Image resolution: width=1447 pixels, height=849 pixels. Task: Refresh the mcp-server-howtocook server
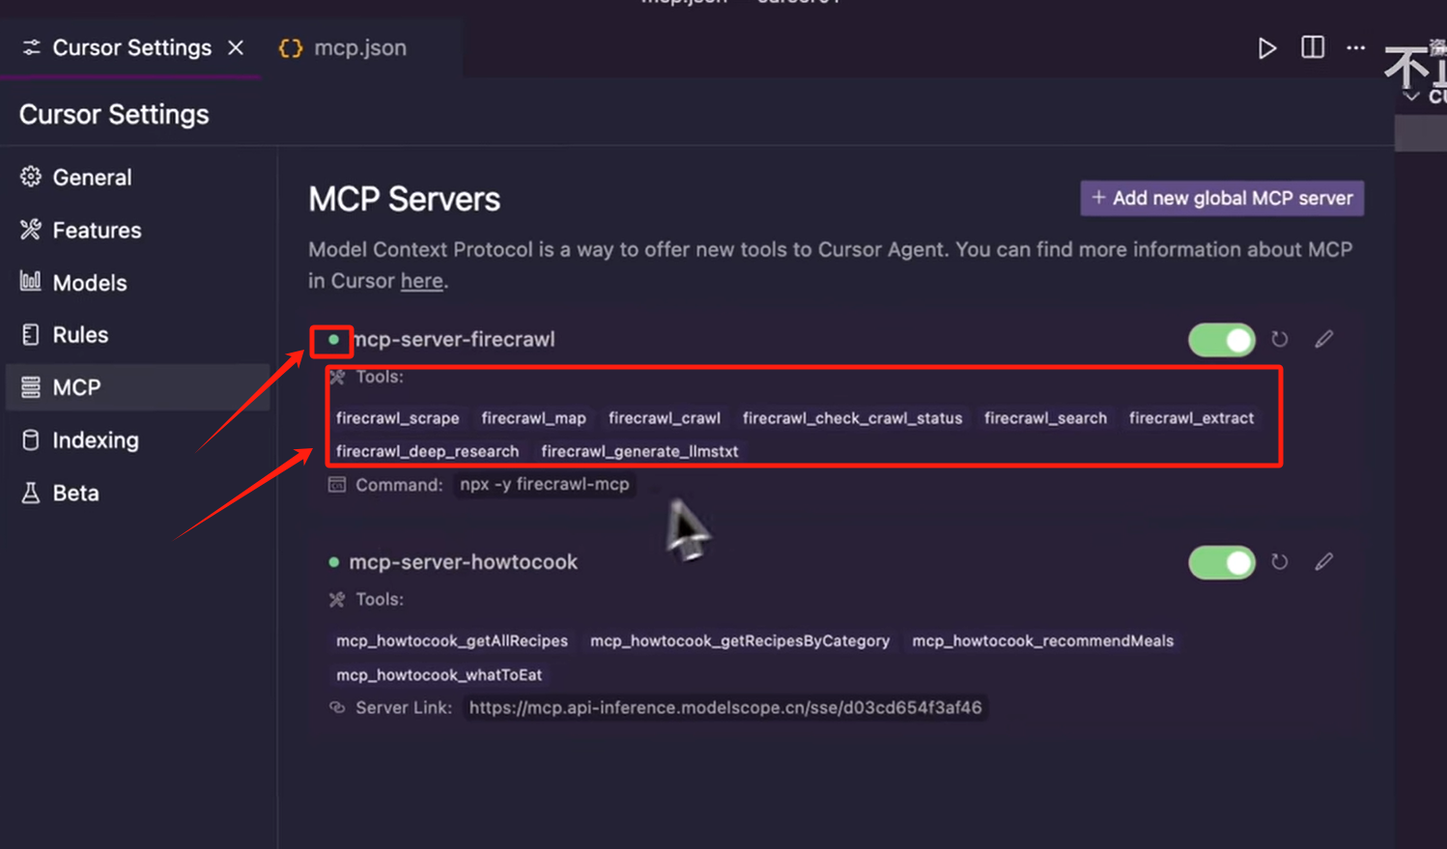tap(1280, 562)
